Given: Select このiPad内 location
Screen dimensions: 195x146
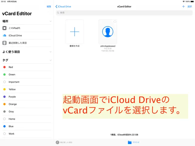Looking at the screenshot, I should (27, 28).
